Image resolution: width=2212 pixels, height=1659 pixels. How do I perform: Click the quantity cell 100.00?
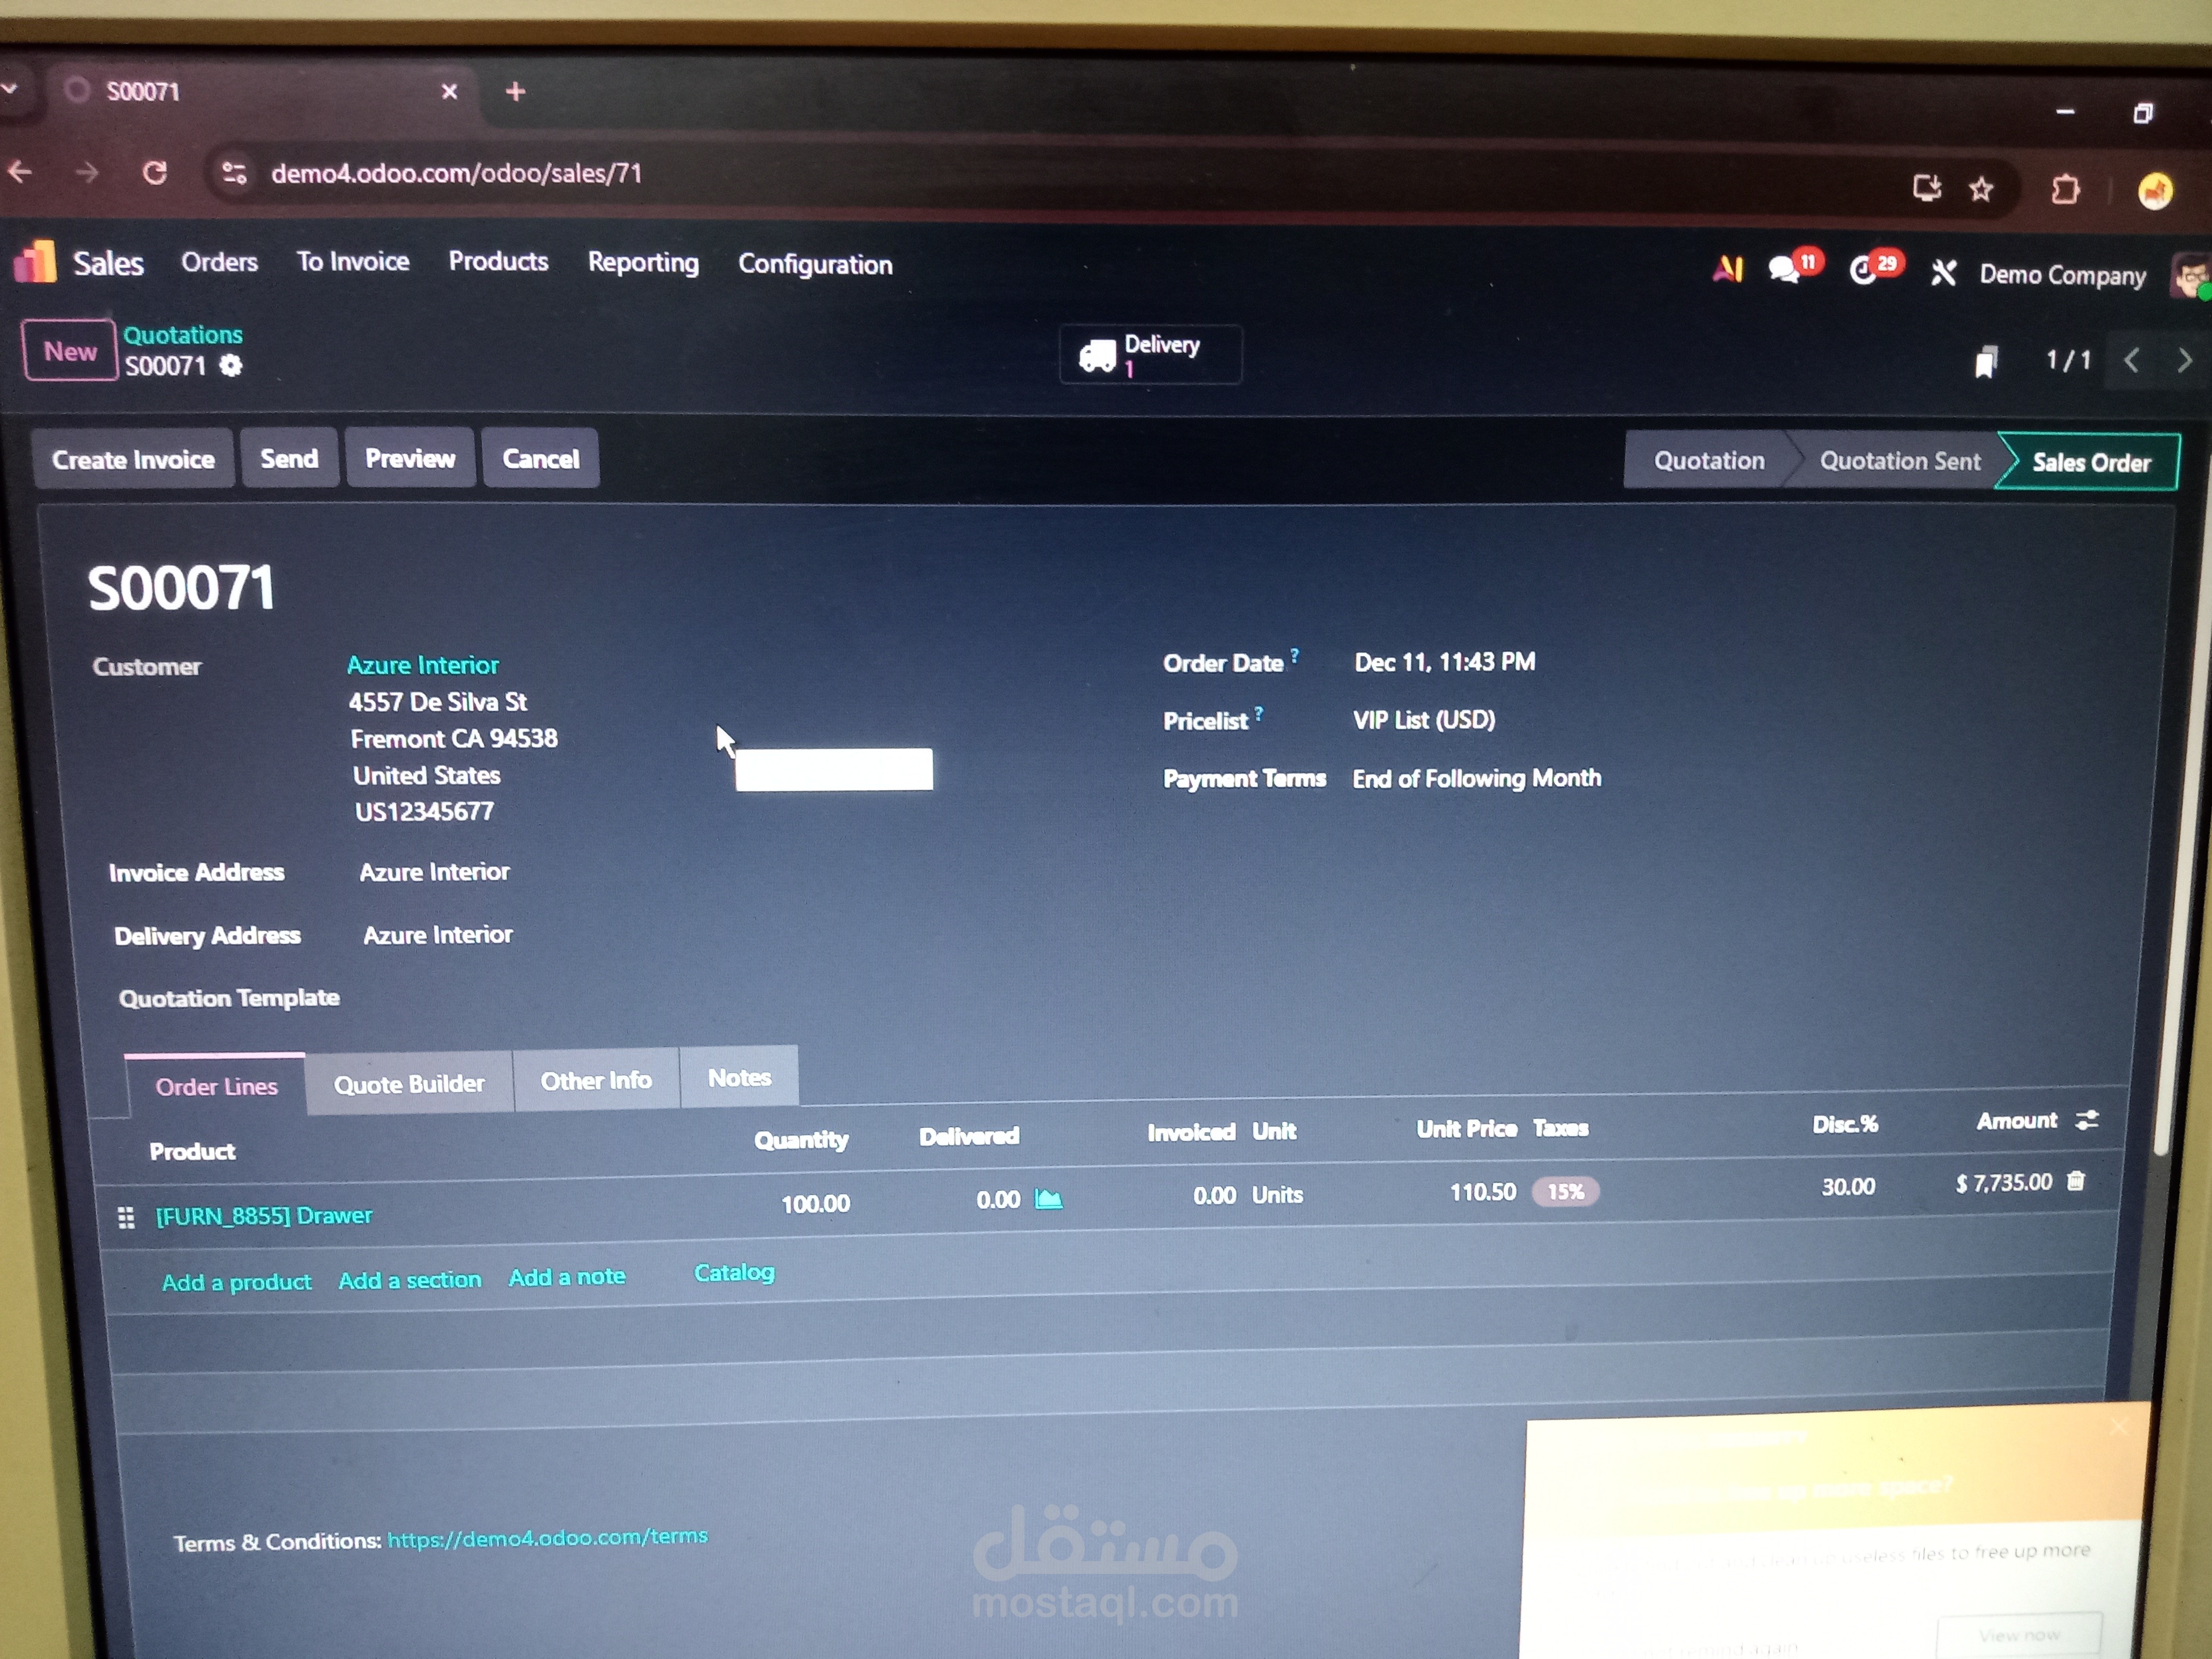coord(815,1203)
